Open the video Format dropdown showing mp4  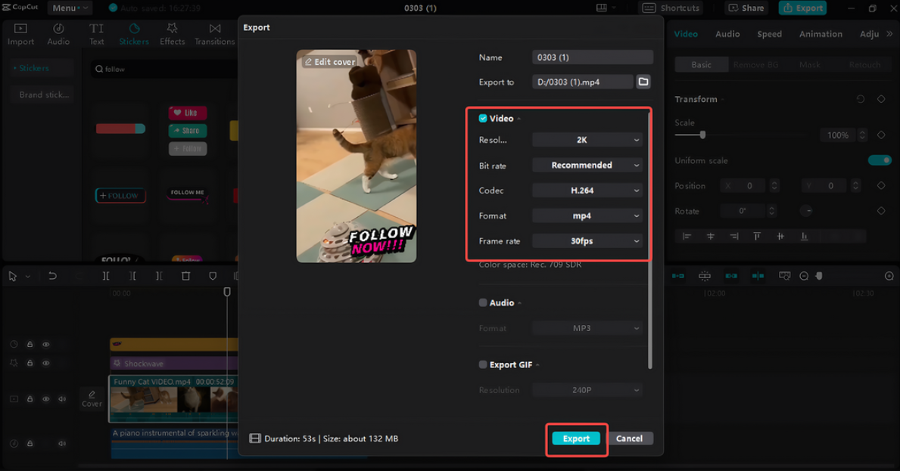click(x=587, y=215)
